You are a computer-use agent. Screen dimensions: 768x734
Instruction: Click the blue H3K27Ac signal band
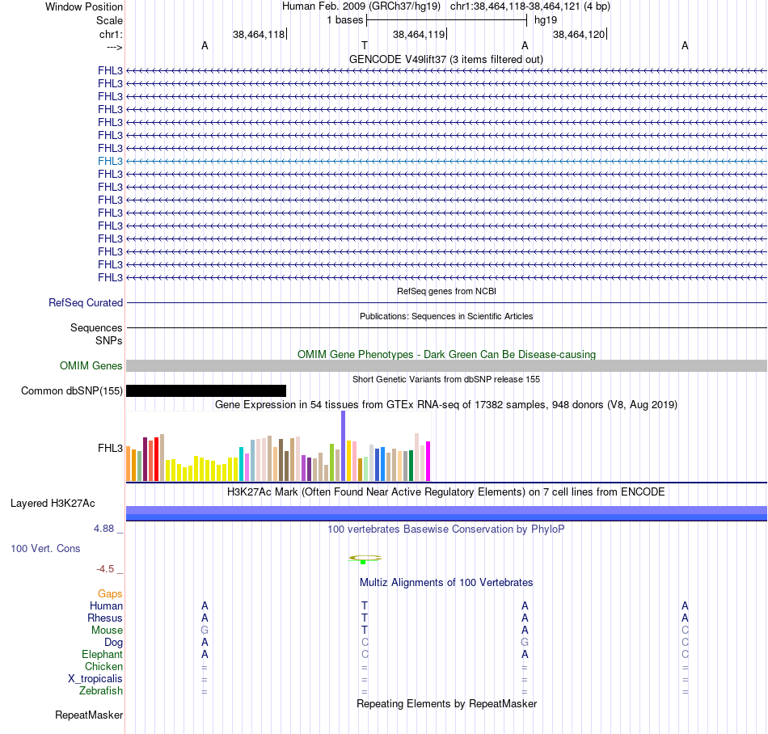point(446,513)
